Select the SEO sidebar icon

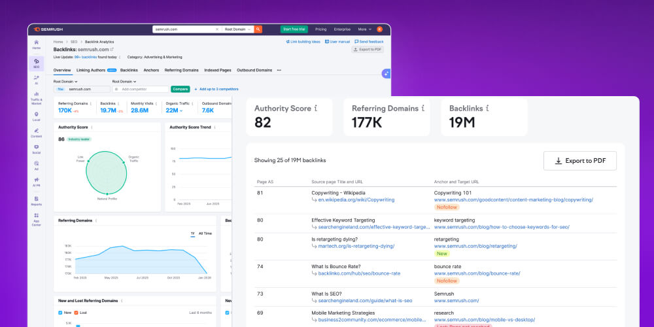(x=36, y=63)
